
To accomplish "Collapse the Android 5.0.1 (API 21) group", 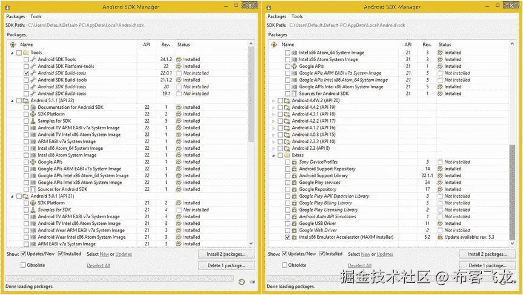I will point(12,196).
